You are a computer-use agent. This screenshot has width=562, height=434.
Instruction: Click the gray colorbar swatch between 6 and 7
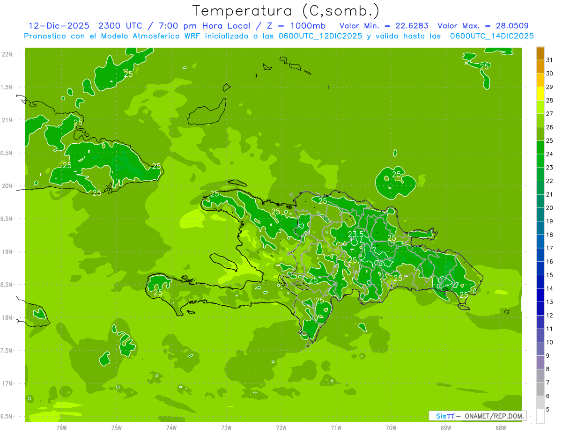(x=540, y=389)
